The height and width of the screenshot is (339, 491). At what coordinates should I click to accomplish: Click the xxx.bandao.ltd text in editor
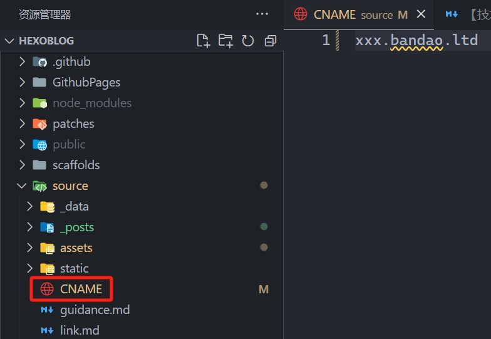pyautogui.click(x=416, y=41)
